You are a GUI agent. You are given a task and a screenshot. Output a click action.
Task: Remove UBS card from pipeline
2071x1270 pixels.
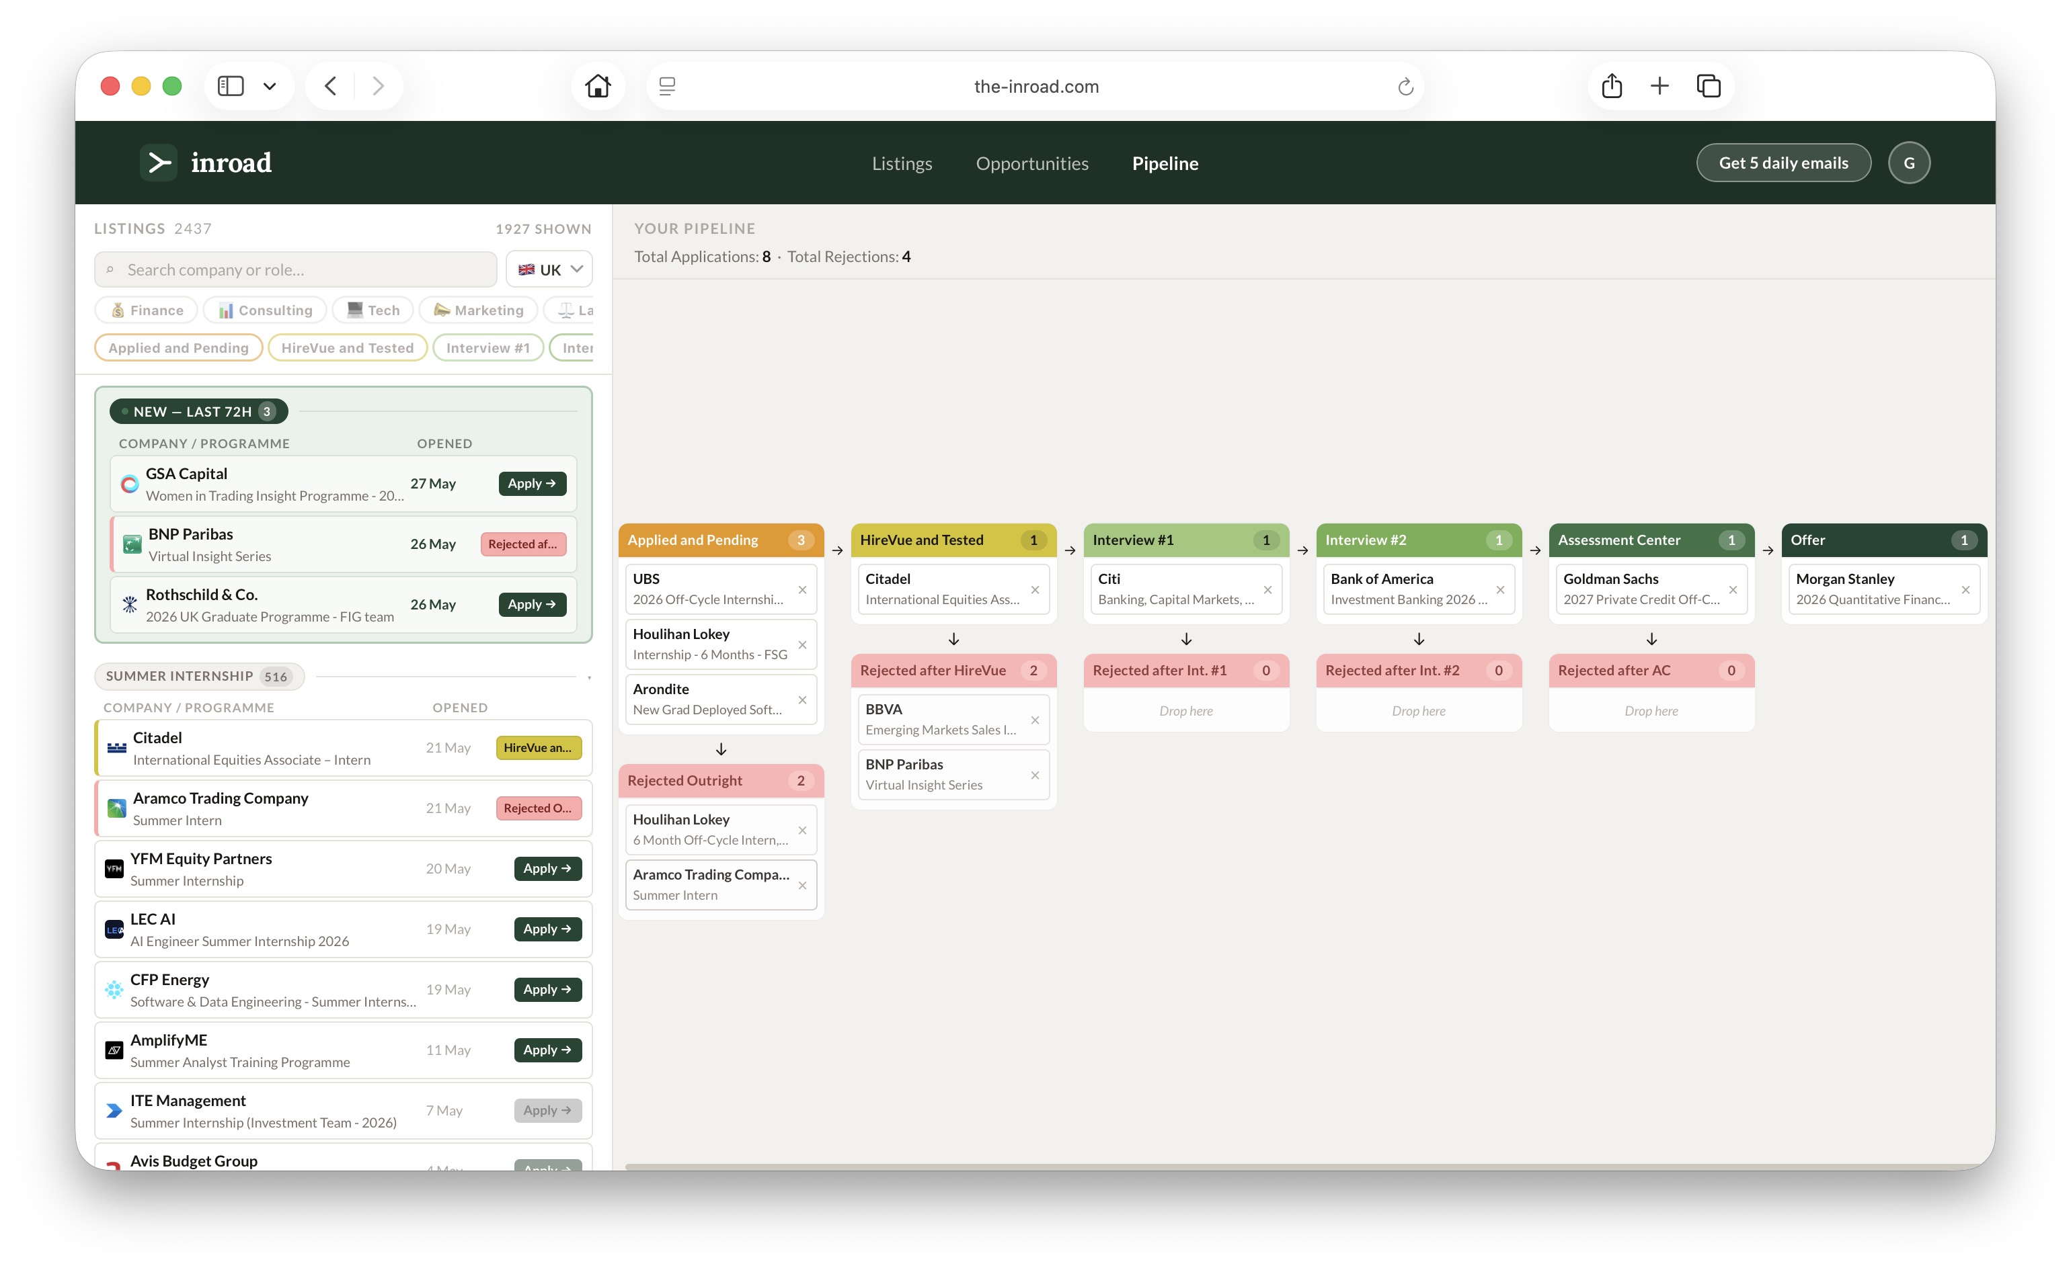pos(802,590)
